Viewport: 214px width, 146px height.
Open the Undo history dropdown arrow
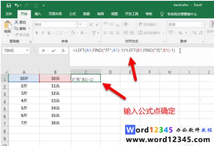pos(21,6)
